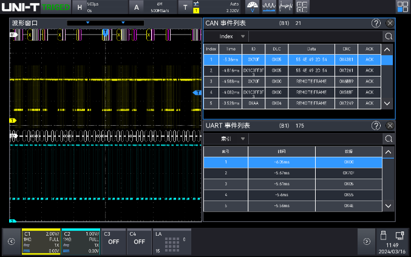Toggle channel C1 display

[x=41, y=241]
